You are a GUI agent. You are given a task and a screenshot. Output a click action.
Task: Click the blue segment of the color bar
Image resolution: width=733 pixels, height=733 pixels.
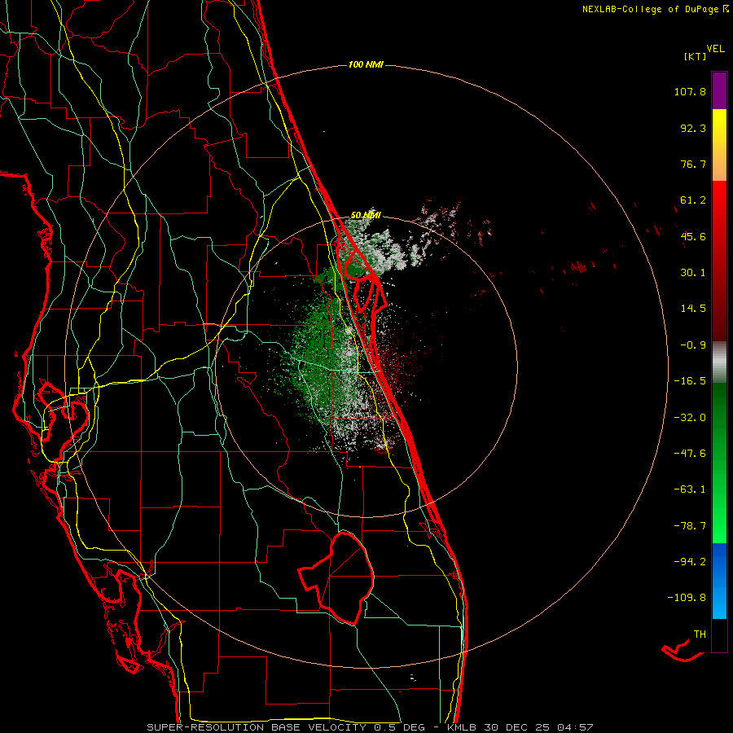coord(719,581)
